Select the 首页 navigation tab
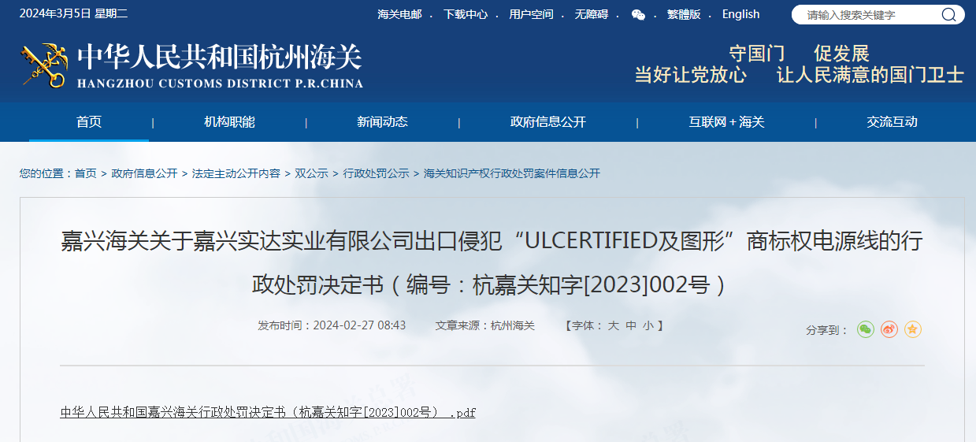The width and height of the screenshot is (976, 442). [x=89, y=122]
